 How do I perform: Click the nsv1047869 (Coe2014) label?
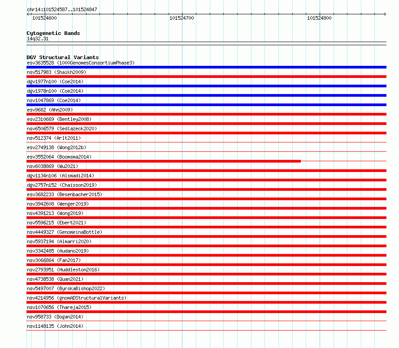[x=54, y=100]
